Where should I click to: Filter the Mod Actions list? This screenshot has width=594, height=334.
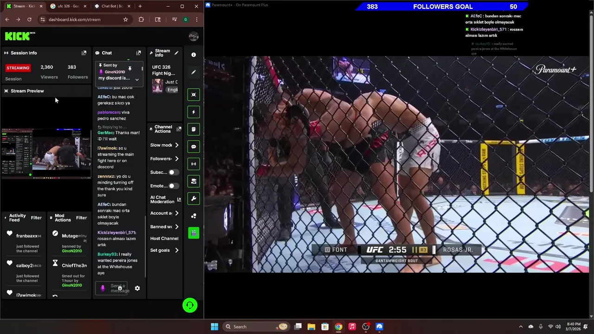(81, 218)
